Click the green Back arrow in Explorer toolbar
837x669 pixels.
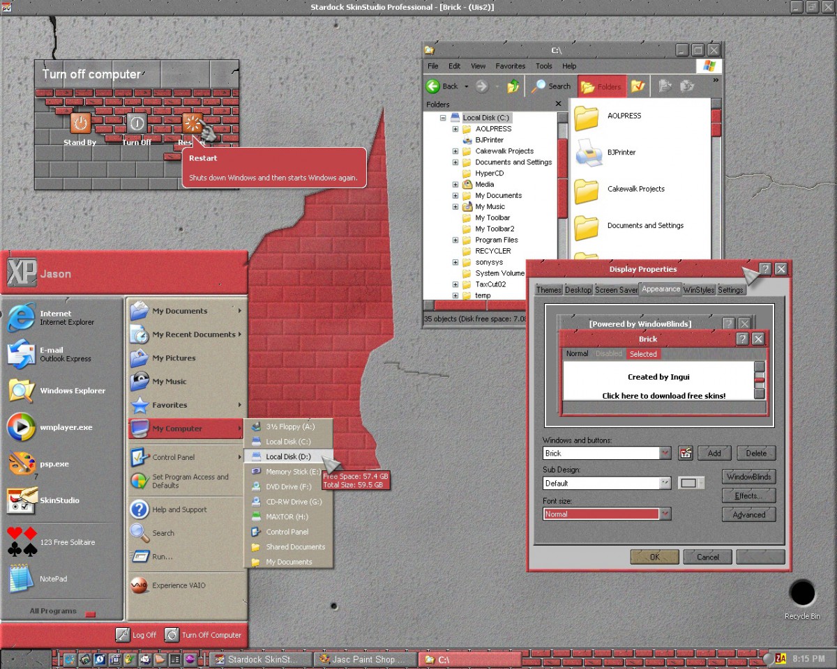pyautogui.click(x=433, y=86)
